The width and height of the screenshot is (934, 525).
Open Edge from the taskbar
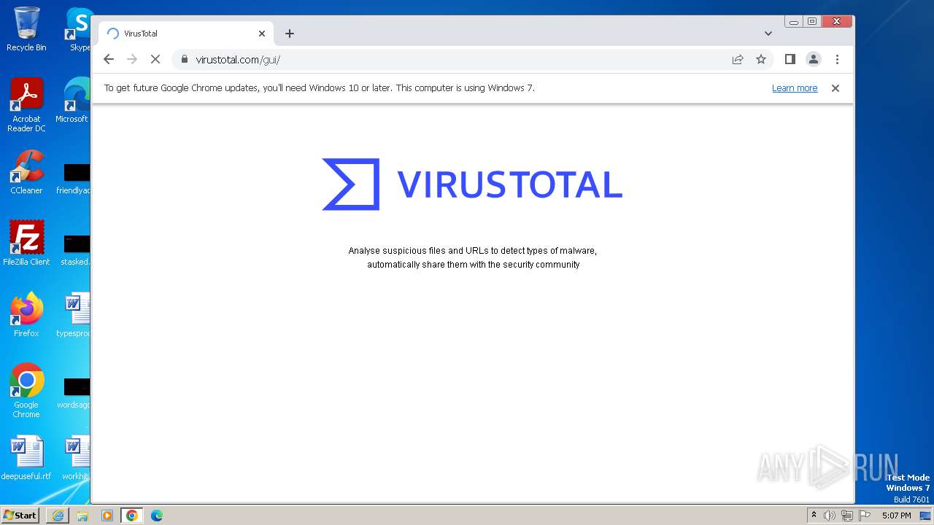157,516
